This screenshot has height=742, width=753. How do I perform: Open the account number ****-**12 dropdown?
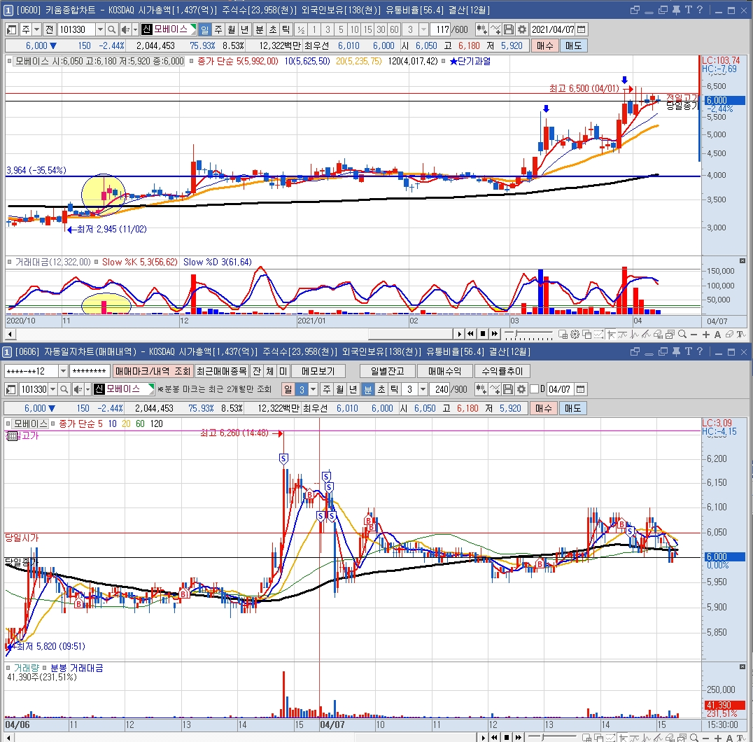(63, 371)
